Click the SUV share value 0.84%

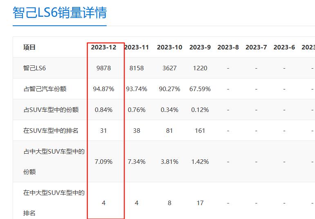(x=103, y=109)
